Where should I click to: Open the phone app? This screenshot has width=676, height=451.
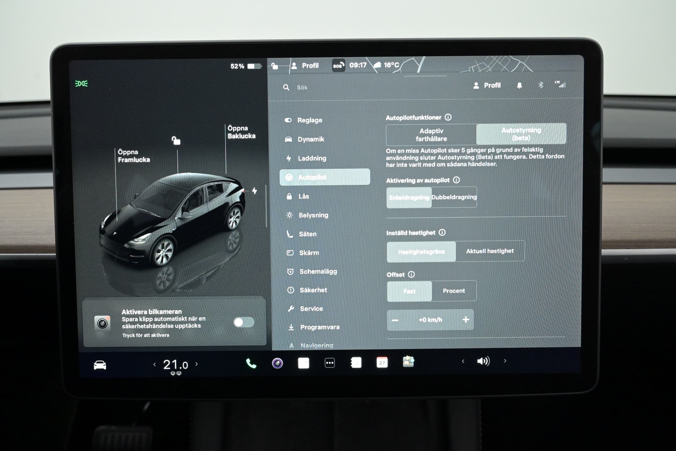(x=251, y=364)
